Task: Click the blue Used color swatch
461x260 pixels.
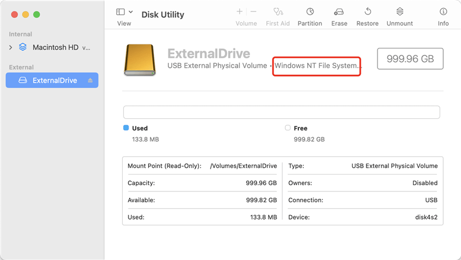Action: tap(126, 127)
